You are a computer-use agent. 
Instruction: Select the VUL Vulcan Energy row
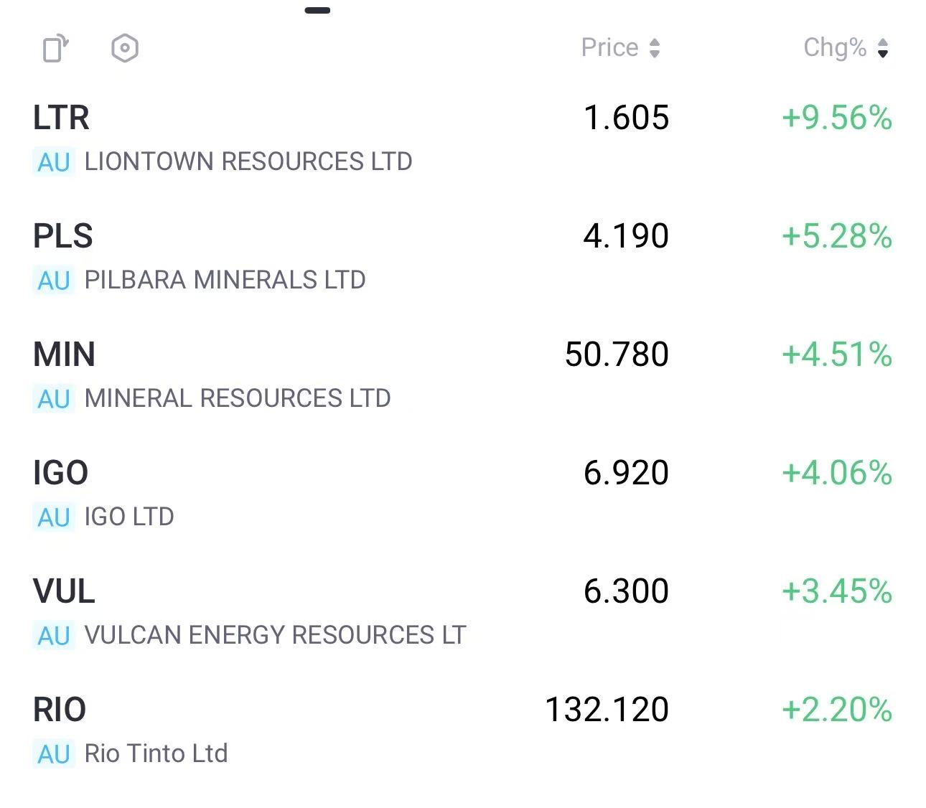pos(287,611)
